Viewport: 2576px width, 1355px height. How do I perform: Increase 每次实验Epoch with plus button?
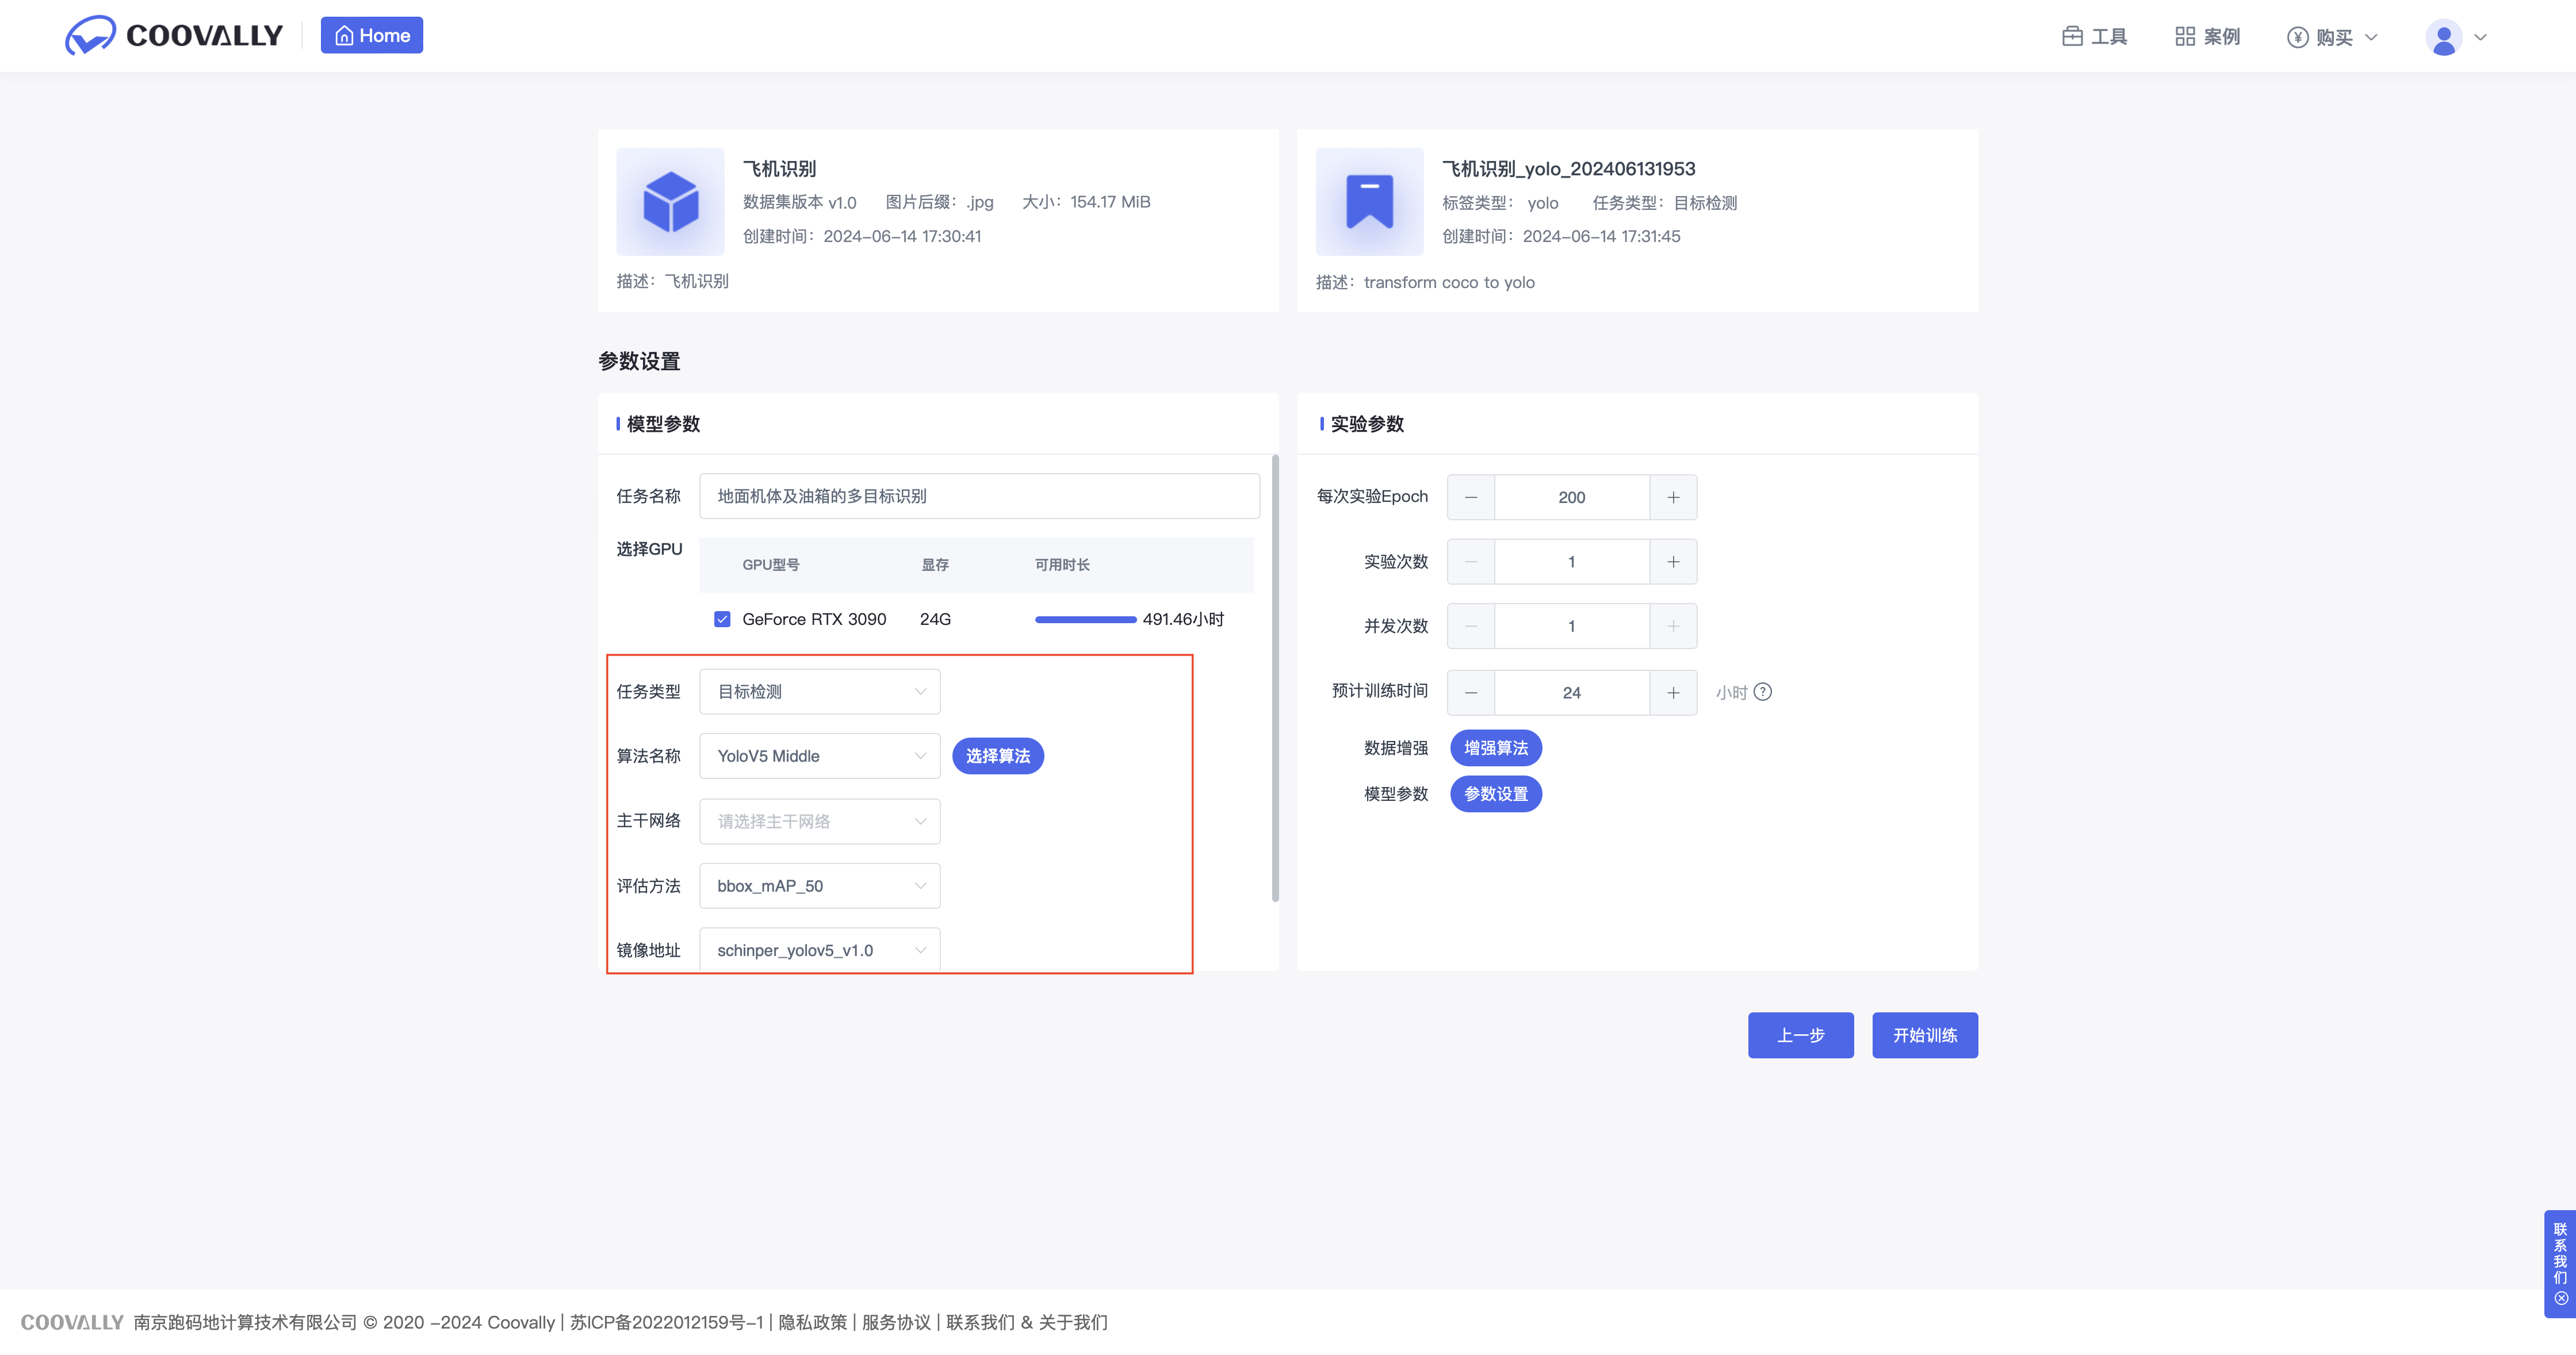(1673, 498)
